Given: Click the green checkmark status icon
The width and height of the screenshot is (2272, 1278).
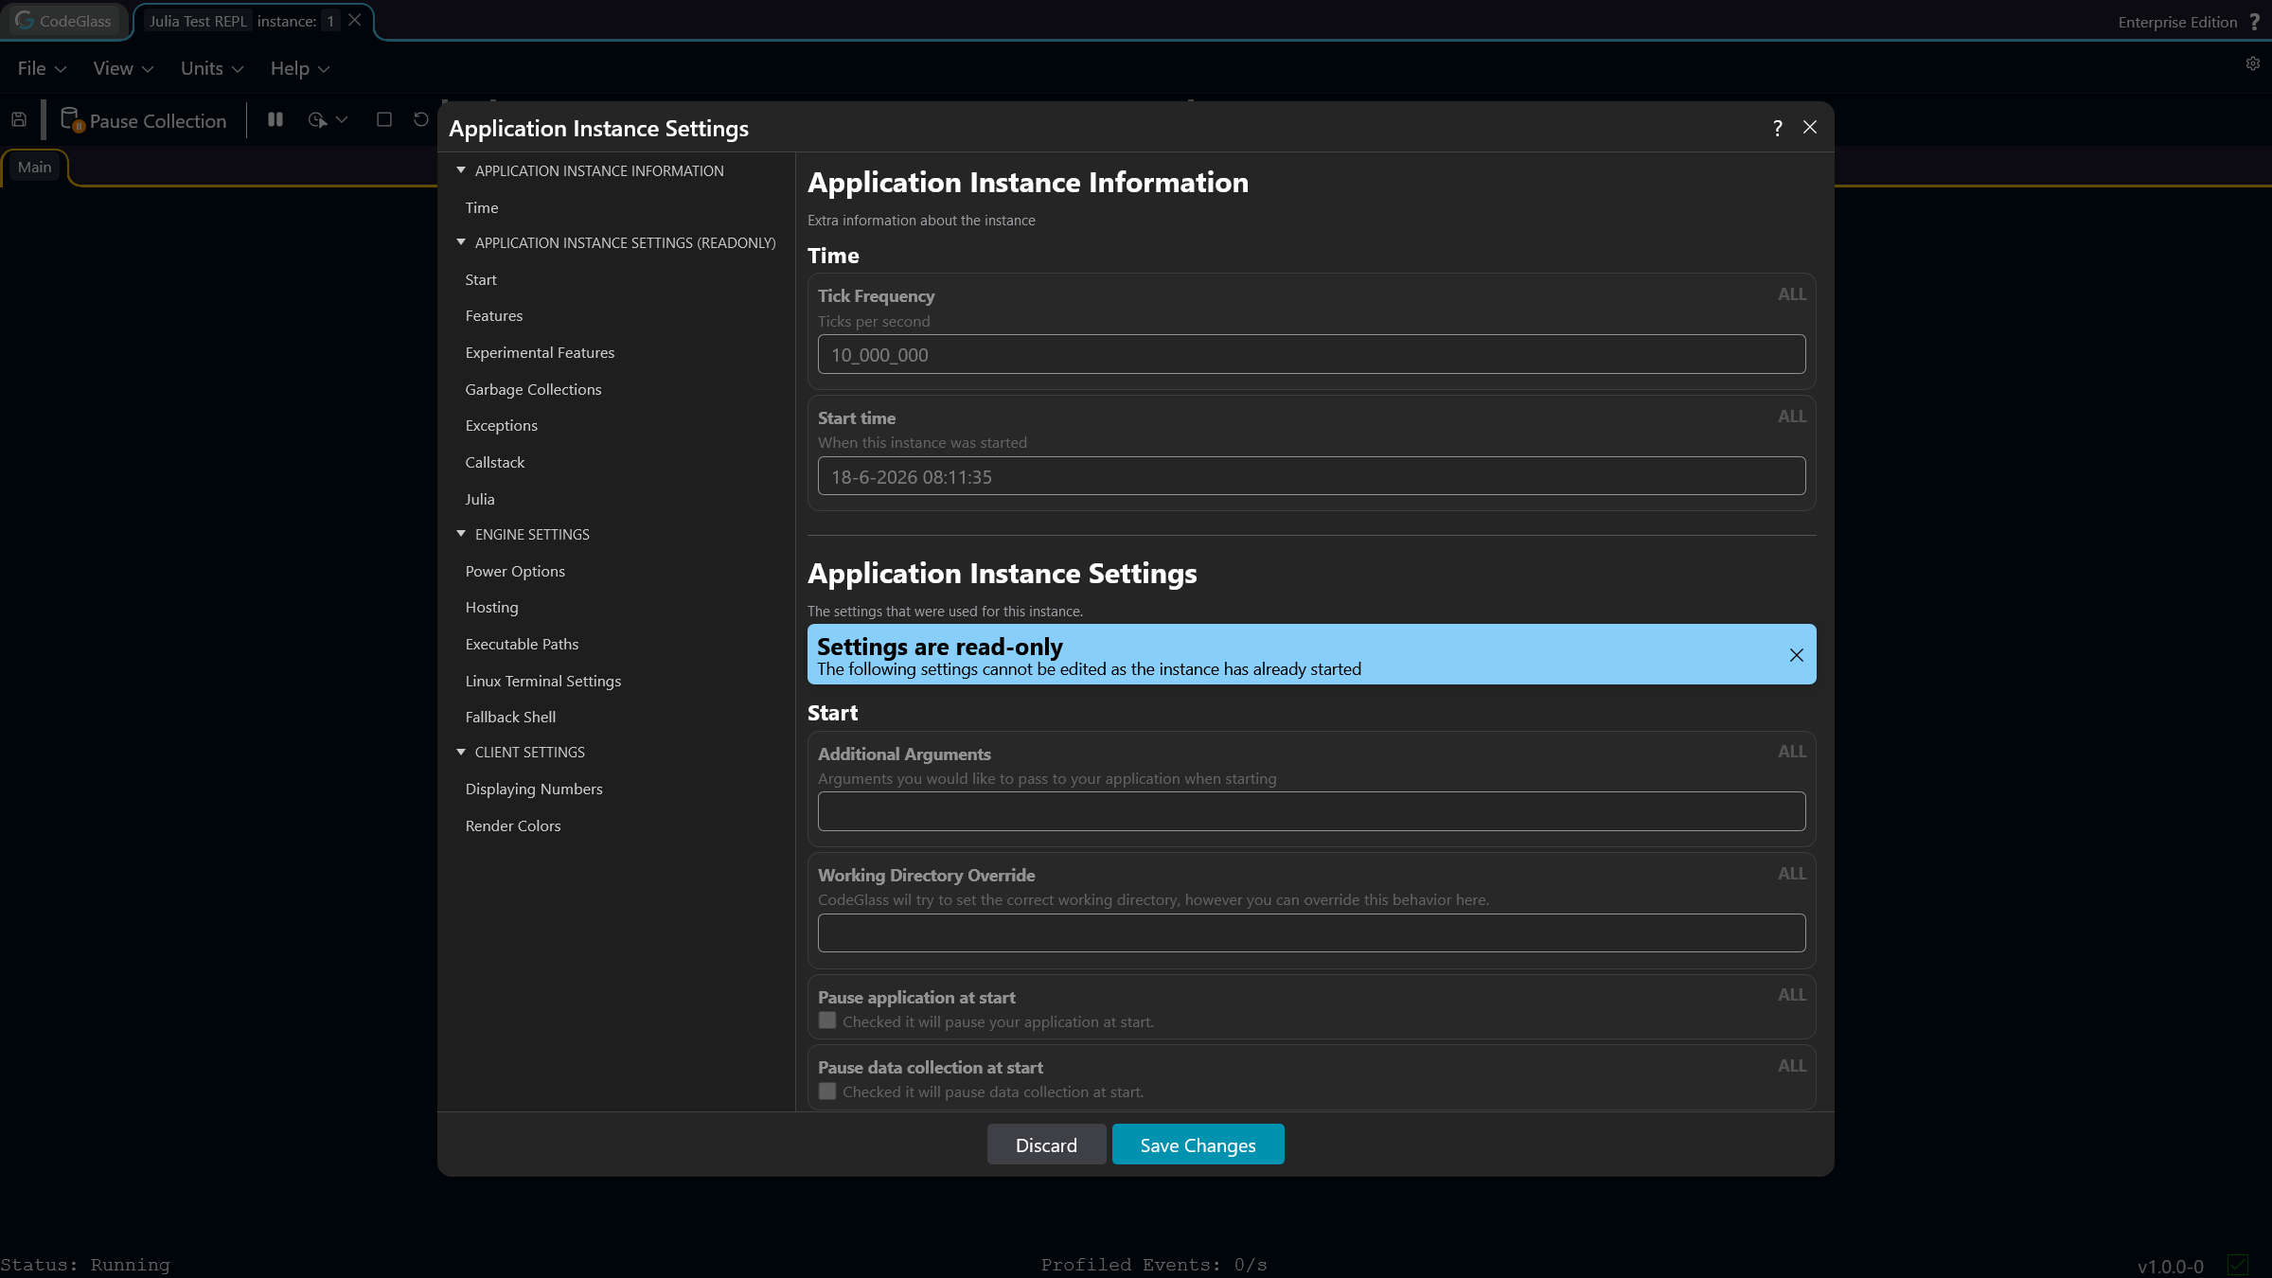Looking at the screenshot, I should click(2238, 1265).
